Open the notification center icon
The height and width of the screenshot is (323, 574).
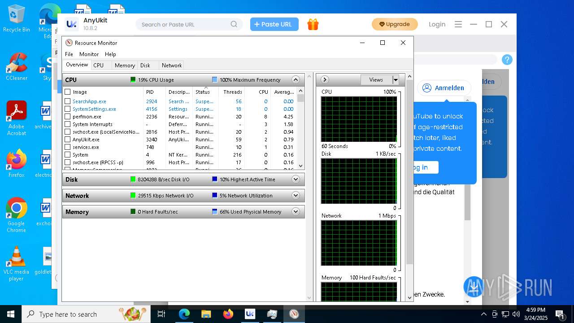pos(560,314)
